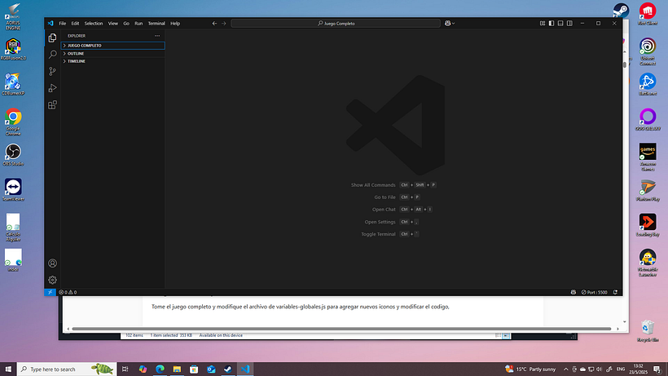Viewport: 668px width, 376px height.
Task: Go back with the navigation arrow
Action: click(215, 24)
